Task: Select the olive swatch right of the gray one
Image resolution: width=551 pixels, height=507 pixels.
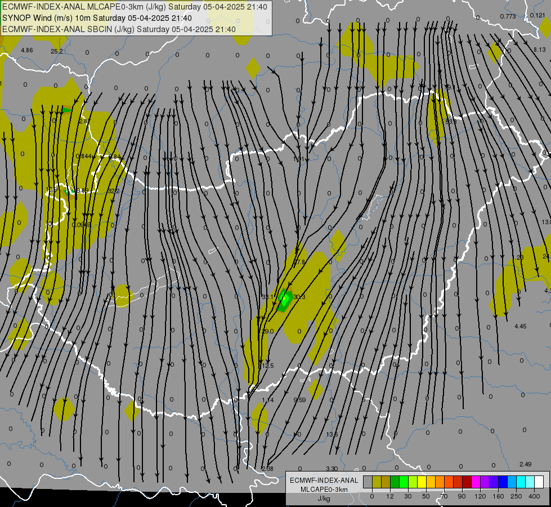Action: tap(377, 482)
